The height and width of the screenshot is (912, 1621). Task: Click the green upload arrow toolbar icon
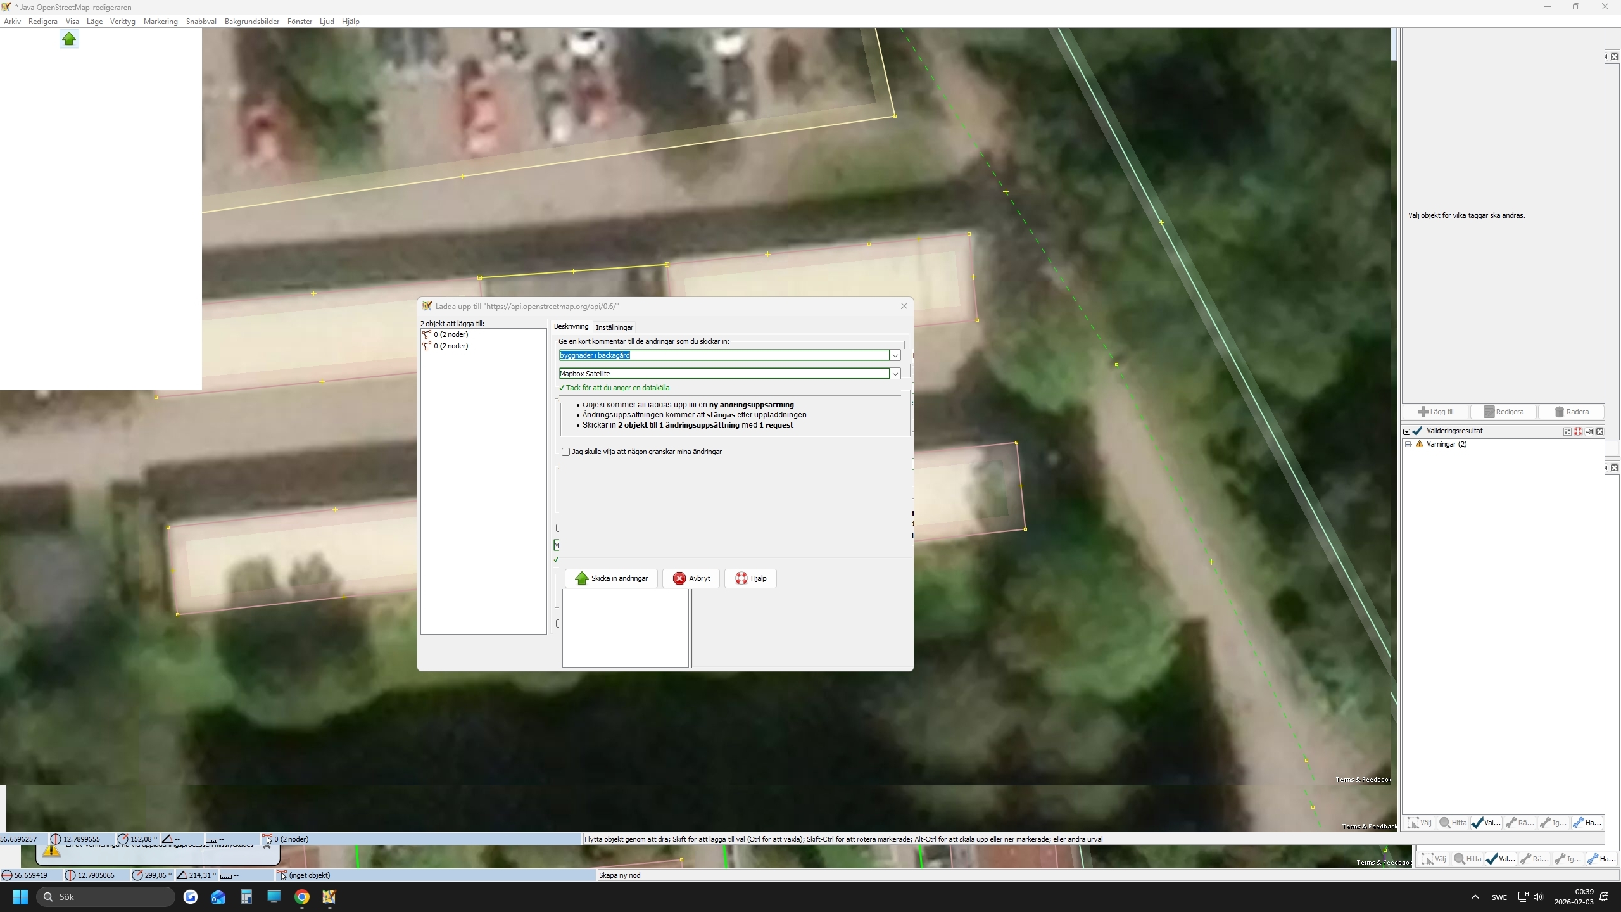[69, 39]
